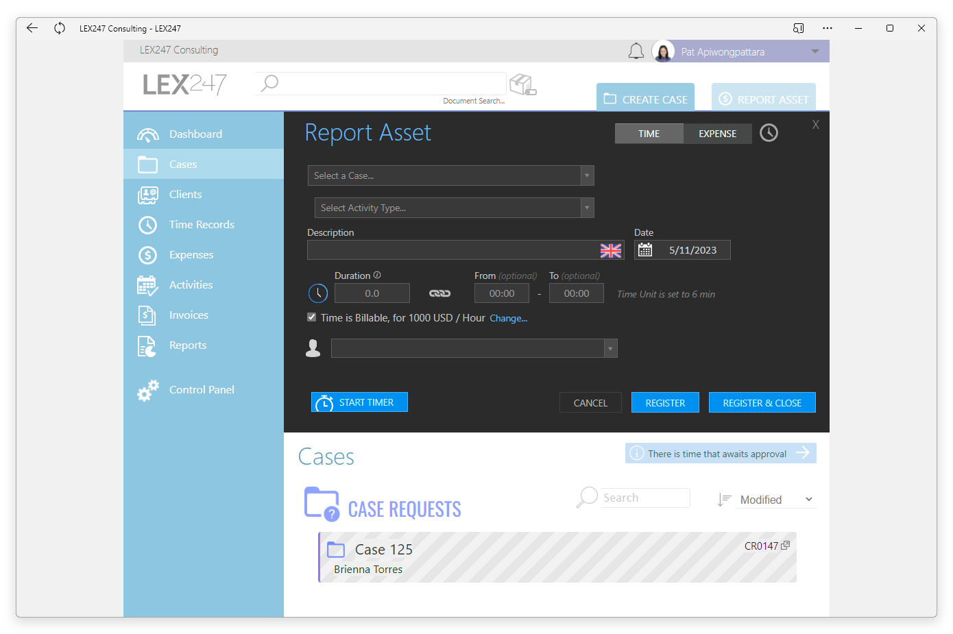The image size is (953, 634).
Task: Click the refresh icon in the title bar
Action: (x=60, y=28)
